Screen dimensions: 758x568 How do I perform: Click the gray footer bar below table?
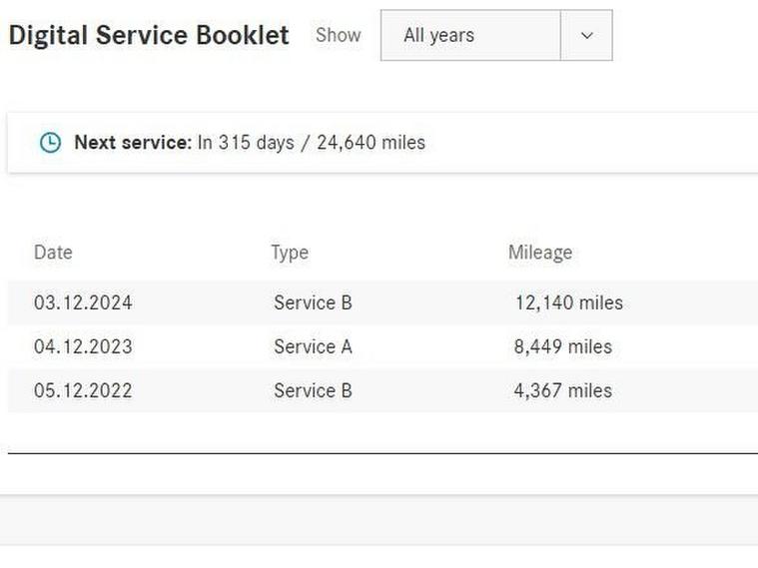tap(379, 519)
